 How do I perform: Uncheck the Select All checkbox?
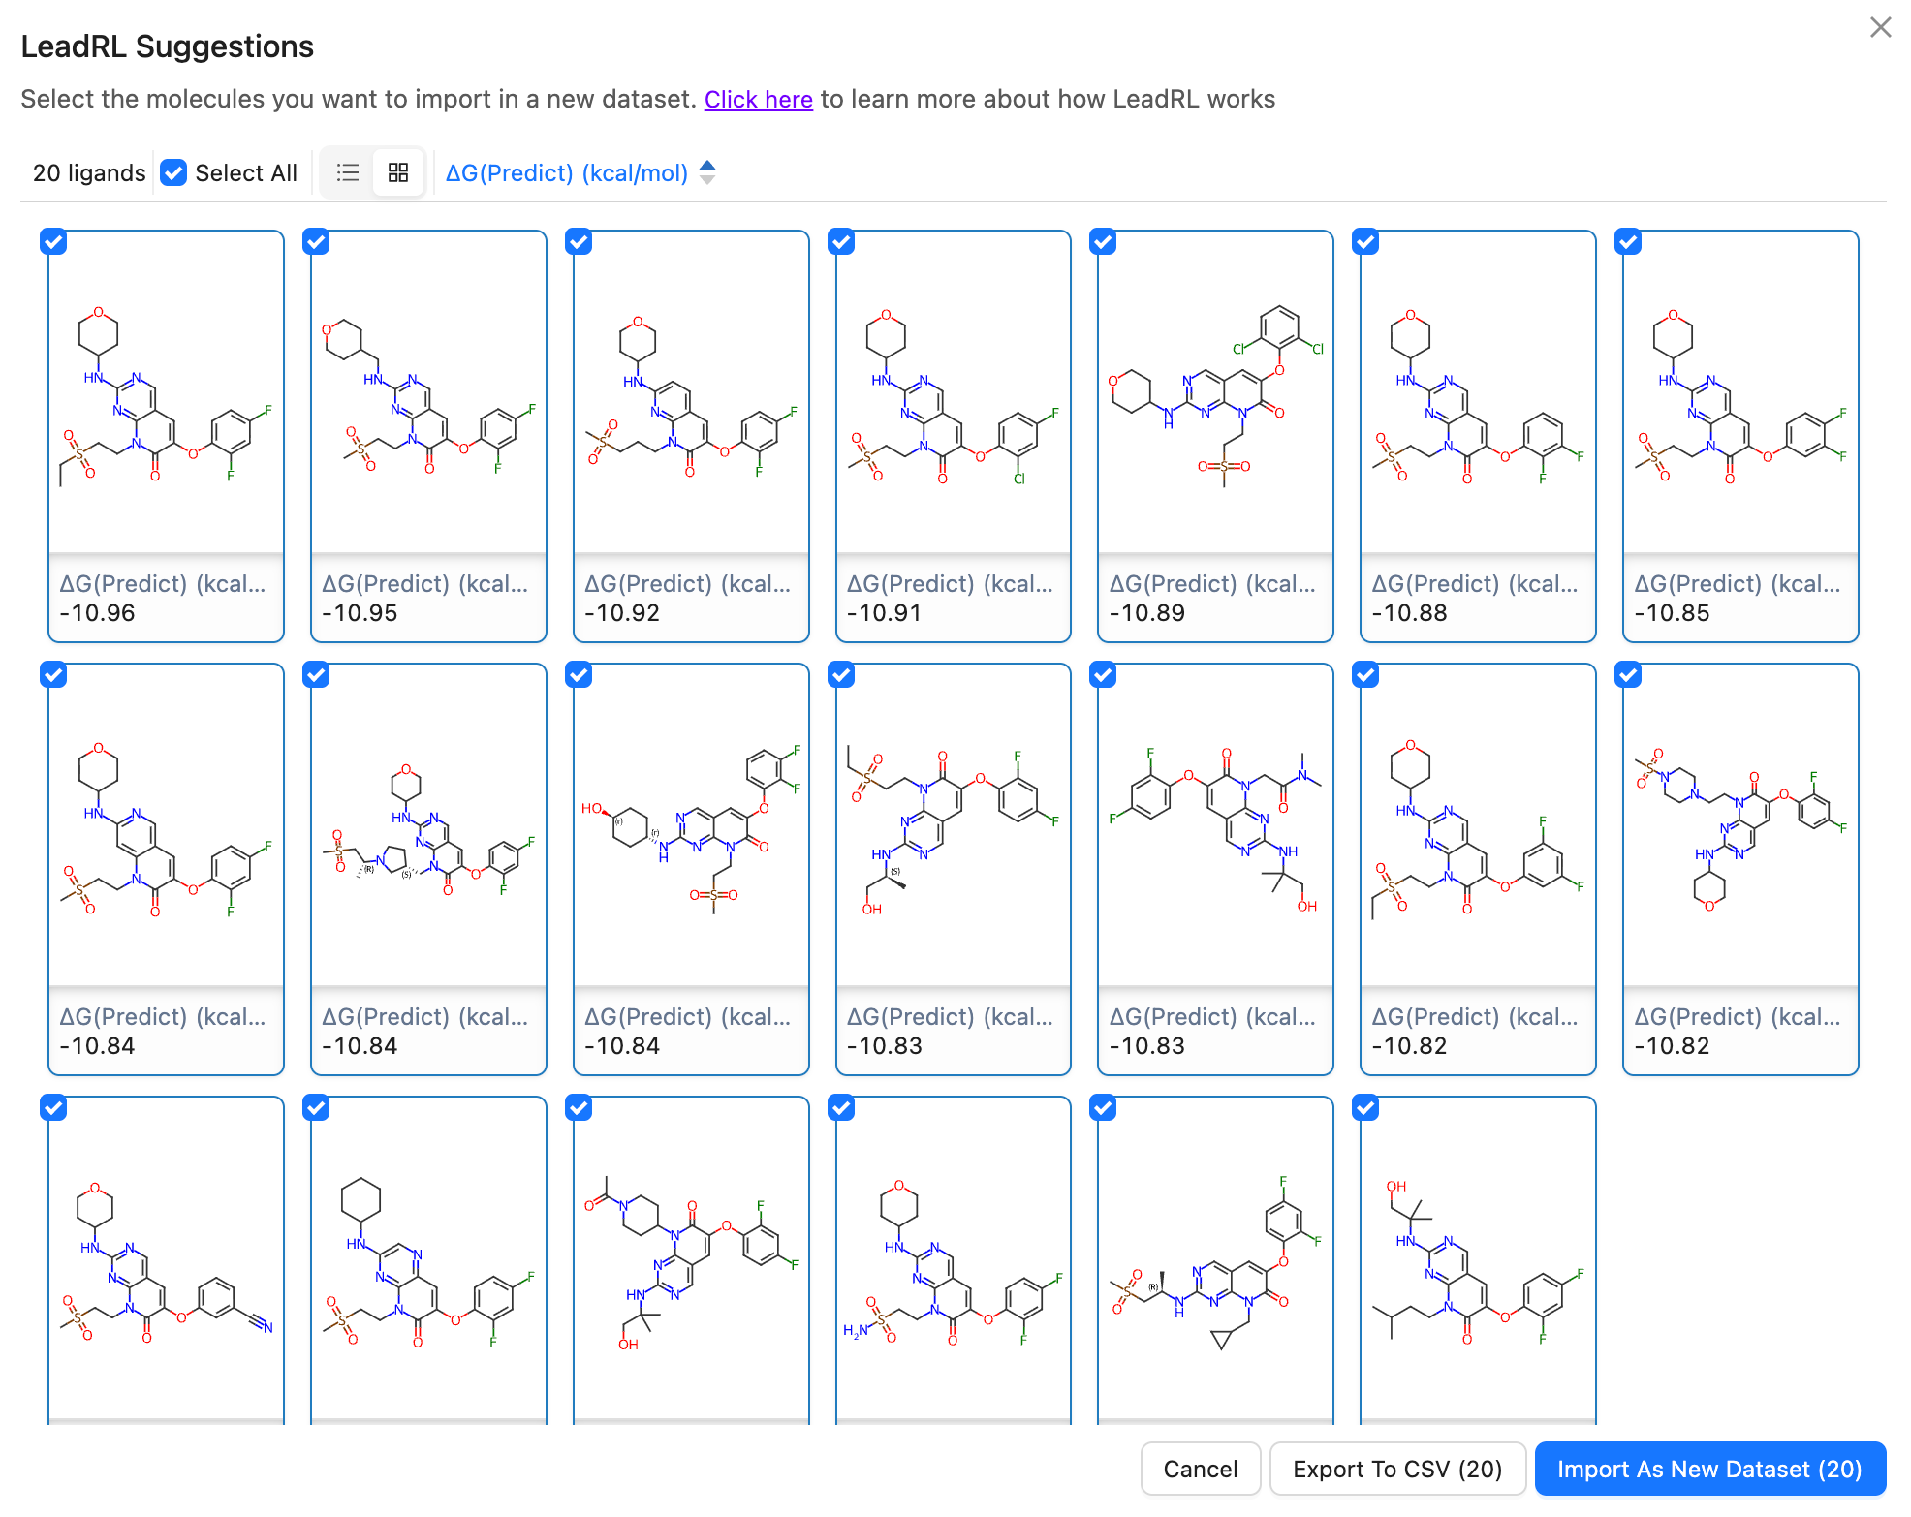(x=173, y=173)
